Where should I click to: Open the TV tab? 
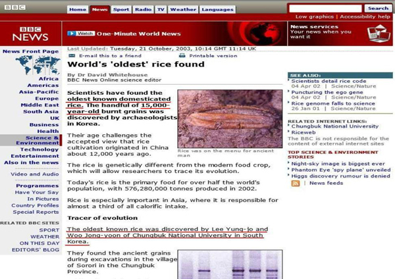tap(161, 9)
